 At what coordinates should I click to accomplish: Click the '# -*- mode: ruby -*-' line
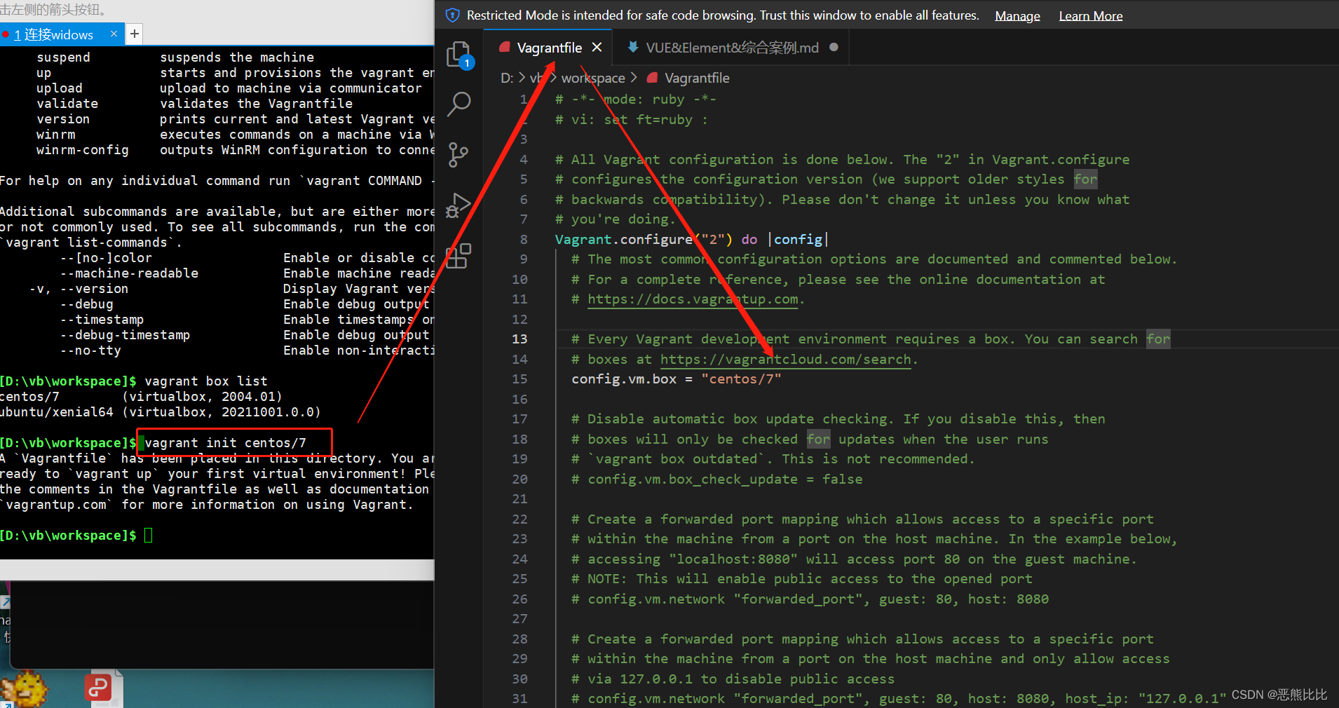(635, 100)
